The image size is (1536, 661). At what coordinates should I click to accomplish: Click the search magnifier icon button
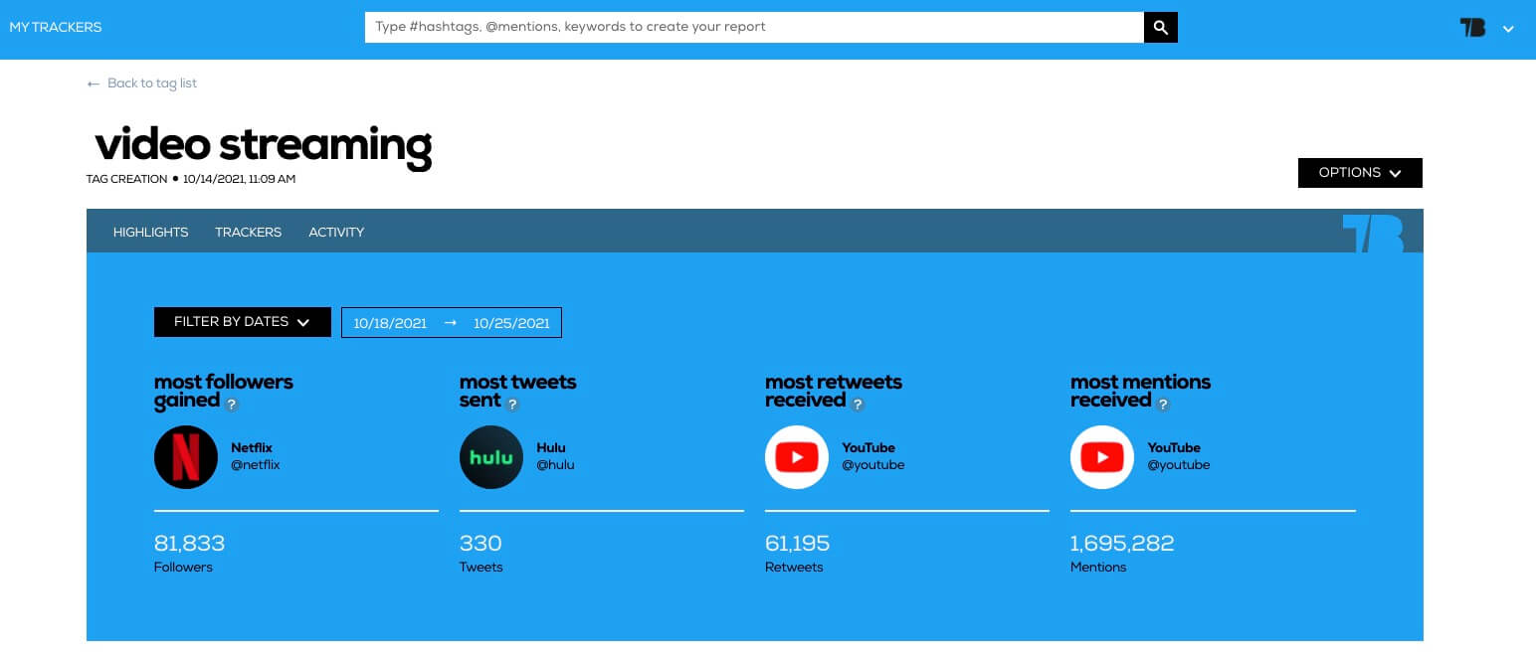tap(1161, 28)
